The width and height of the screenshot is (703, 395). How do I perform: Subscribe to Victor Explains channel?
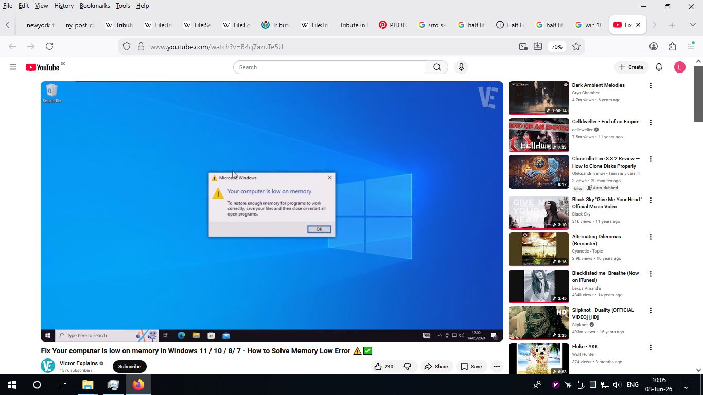click(x=130, y=366)
